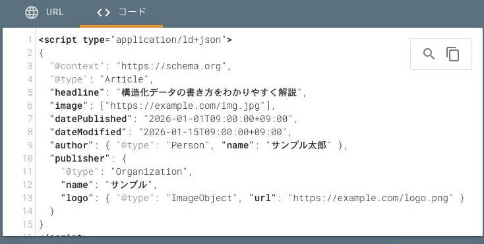Click the "author" key
The height and width of the screenshot is (244, 484).
(72, 145)
